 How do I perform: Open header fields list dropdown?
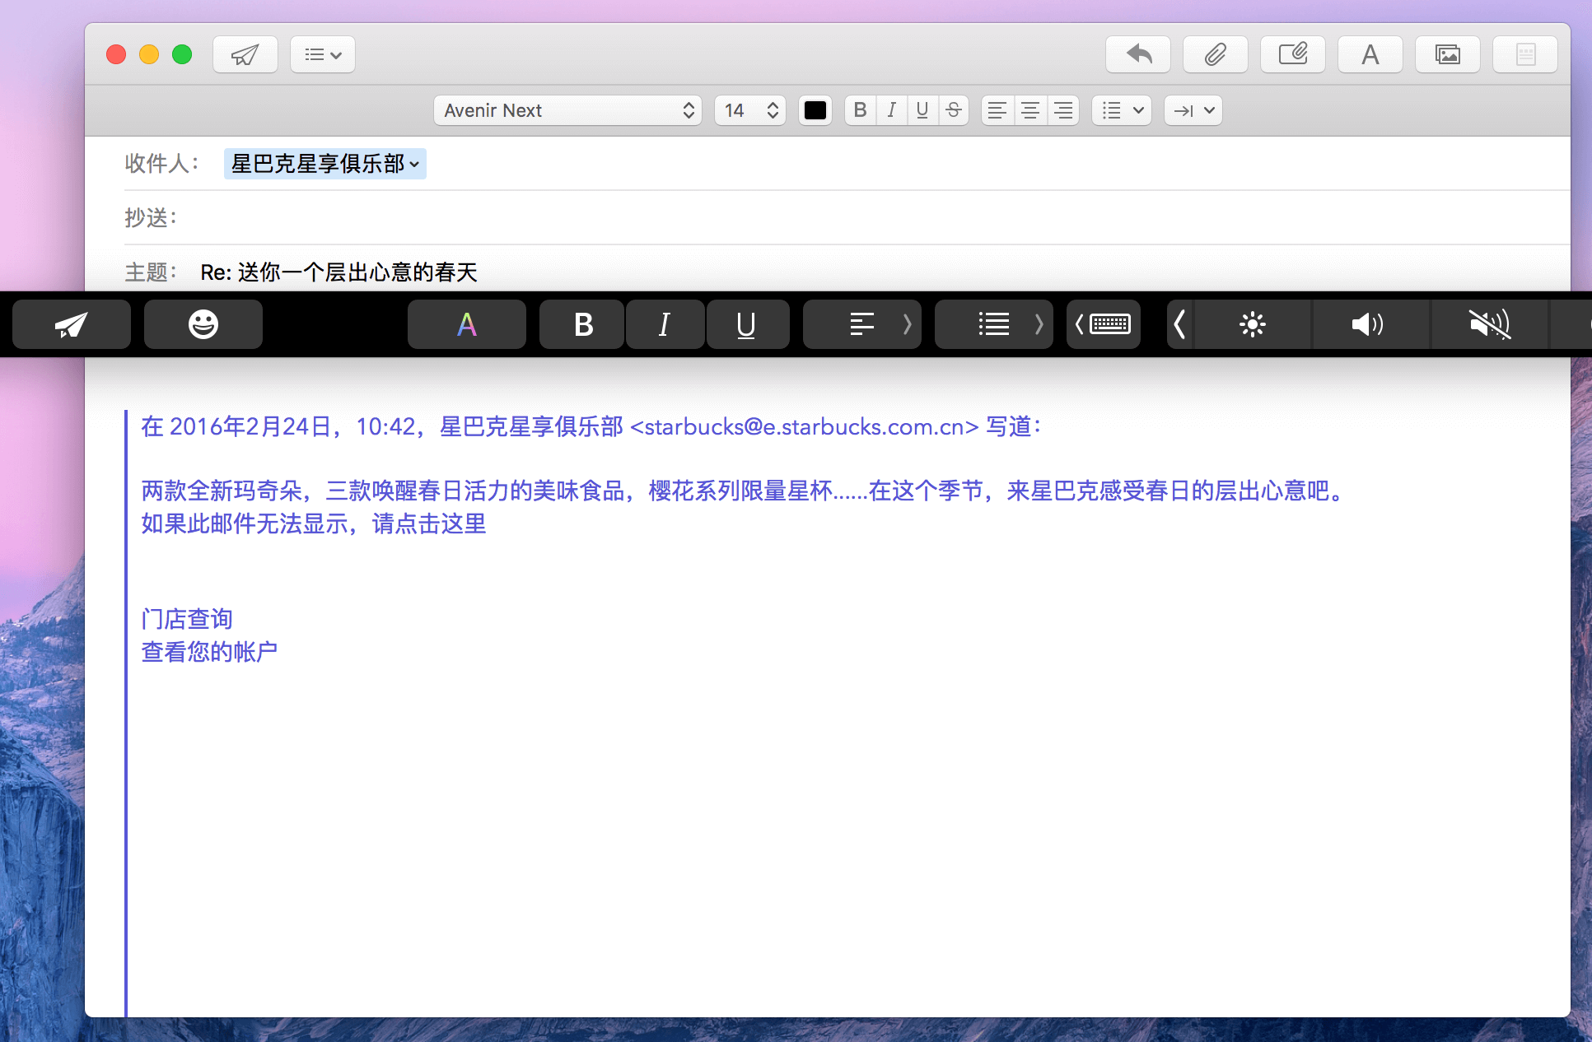[323, 55]
